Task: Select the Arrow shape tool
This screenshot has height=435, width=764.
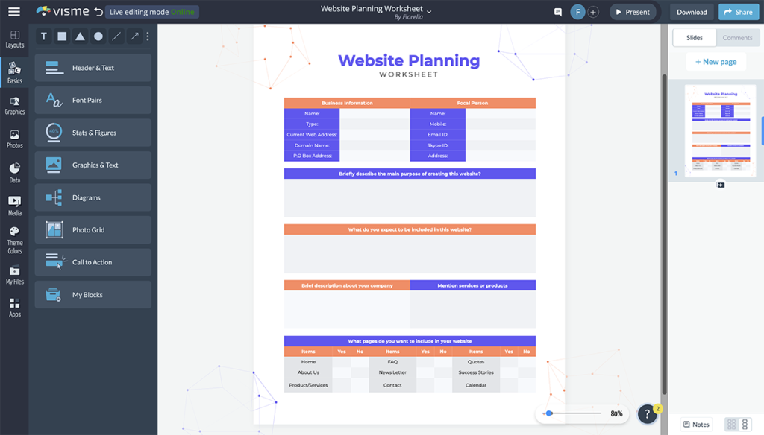Action: (x=135, y=36)
